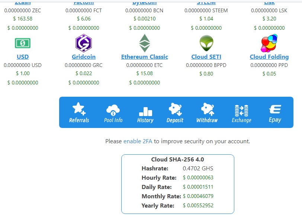Image resolution: width=302 pixels, height=218 pixels.
Task: Click the Cloud SETI alien head icon
Action: [x=206, y=43]
